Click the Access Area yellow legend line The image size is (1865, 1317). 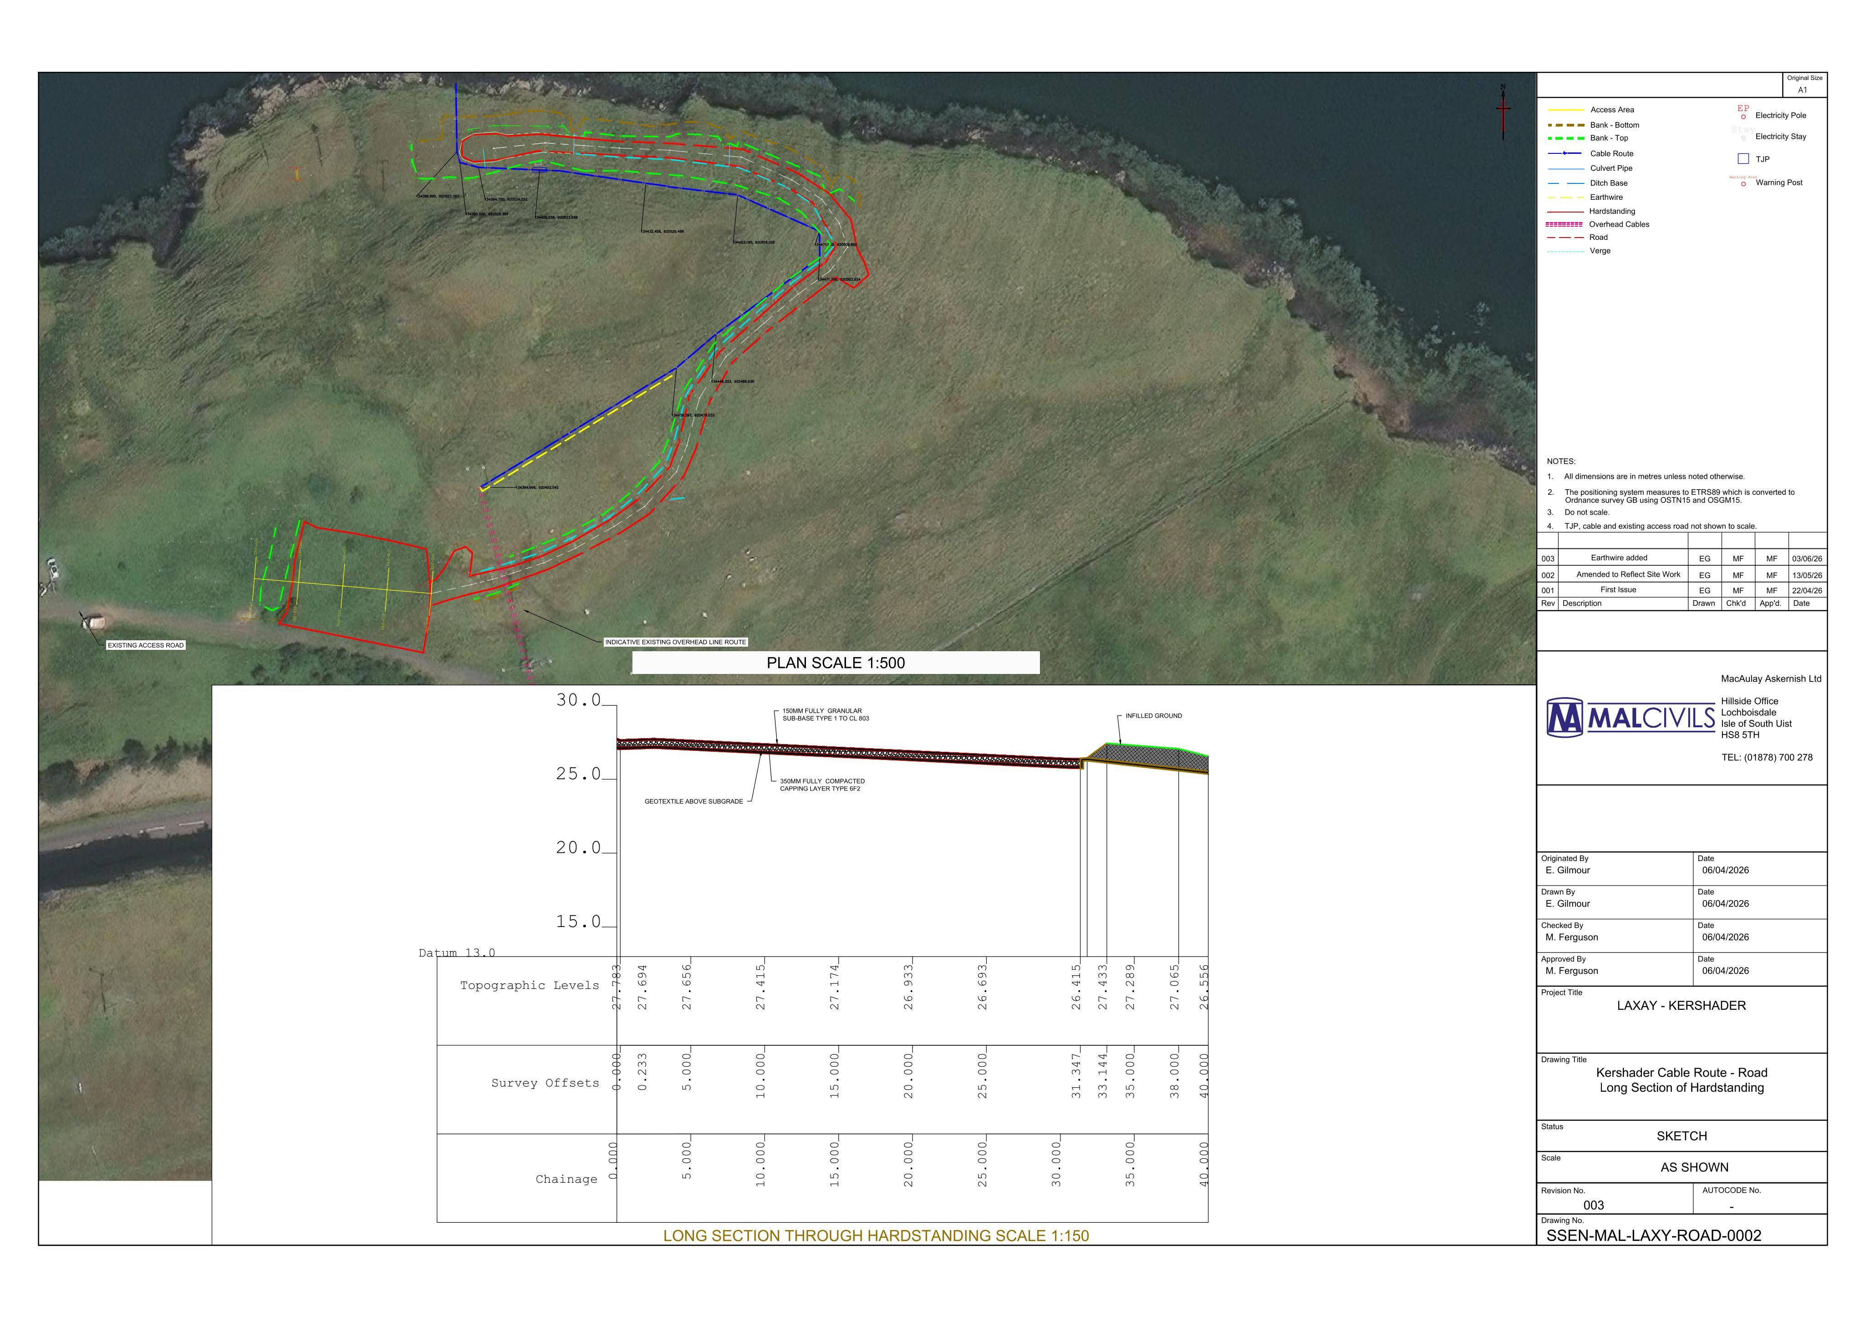[1566, 110]
